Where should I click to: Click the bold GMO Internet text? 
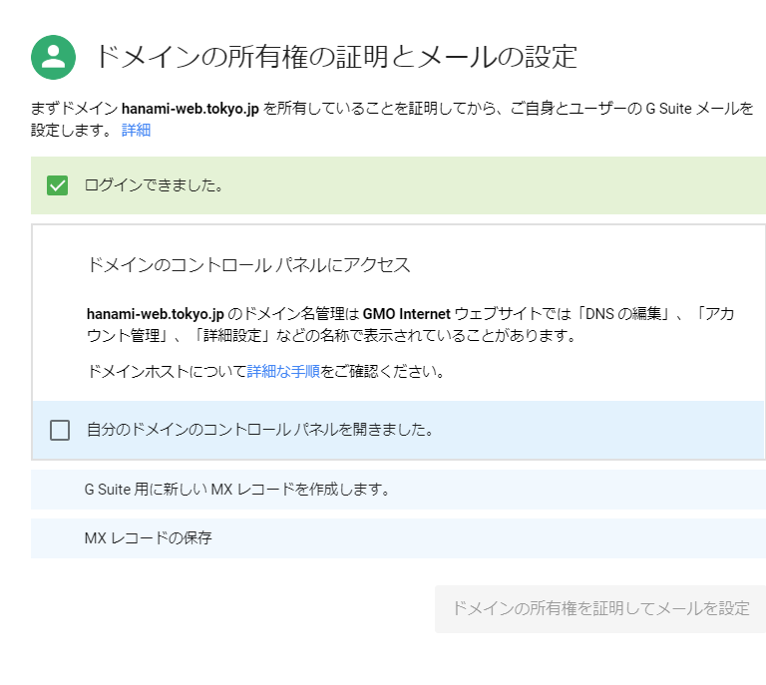[407, 314]
